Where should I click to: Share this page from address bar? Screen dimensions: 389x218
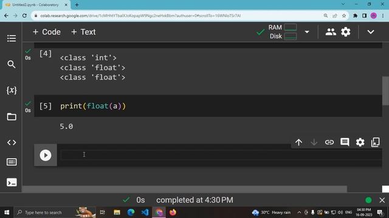pos(335,16)
